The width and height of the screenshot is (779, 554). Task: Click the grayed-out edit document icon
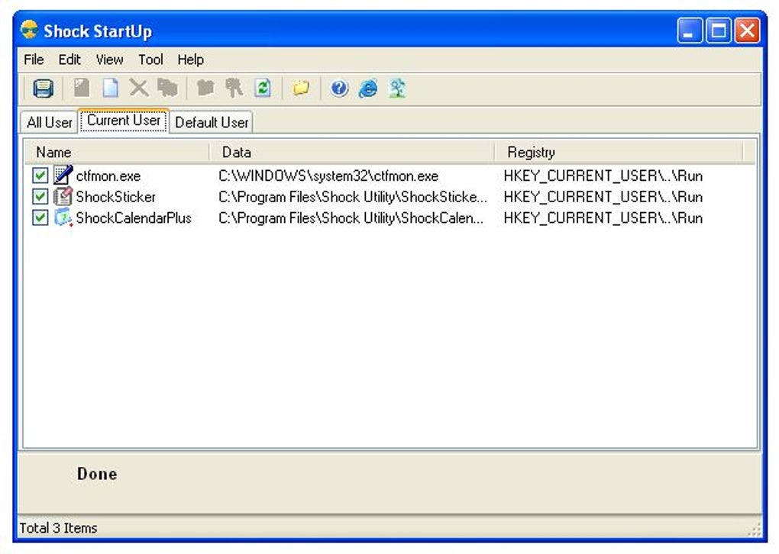click(x=82, y=89)
